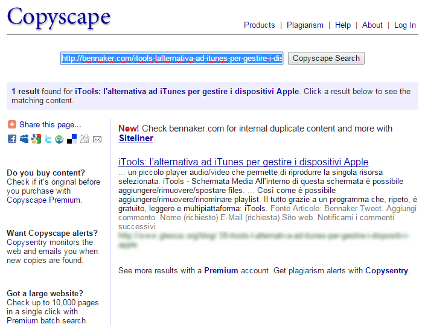Open the Plagiarism page
425x330 pixels.
[x=305, y=25]
